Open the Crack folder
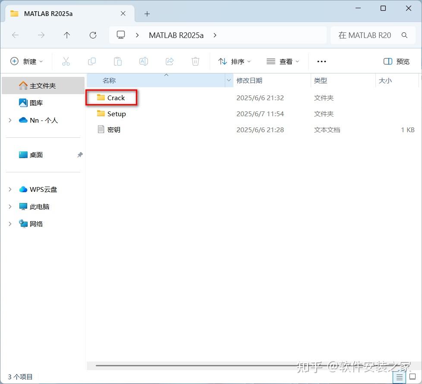The width and height of the screenshot is (422, 384). 116,98
